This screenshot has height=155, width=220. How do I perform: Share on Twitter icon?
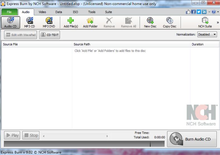click(x=199, y=12)
